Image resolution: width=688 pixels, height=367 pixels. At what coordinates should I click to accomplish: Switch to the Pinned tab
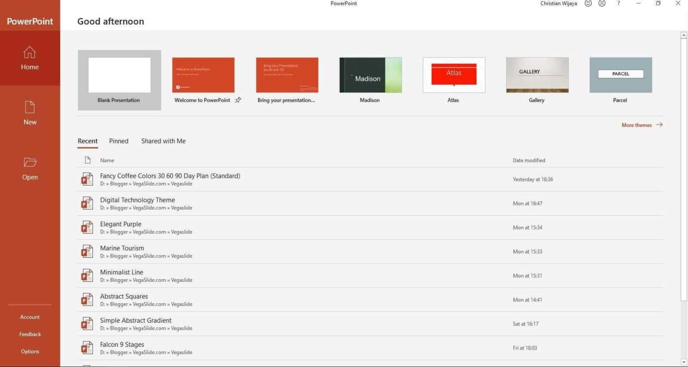click(119, 141)
